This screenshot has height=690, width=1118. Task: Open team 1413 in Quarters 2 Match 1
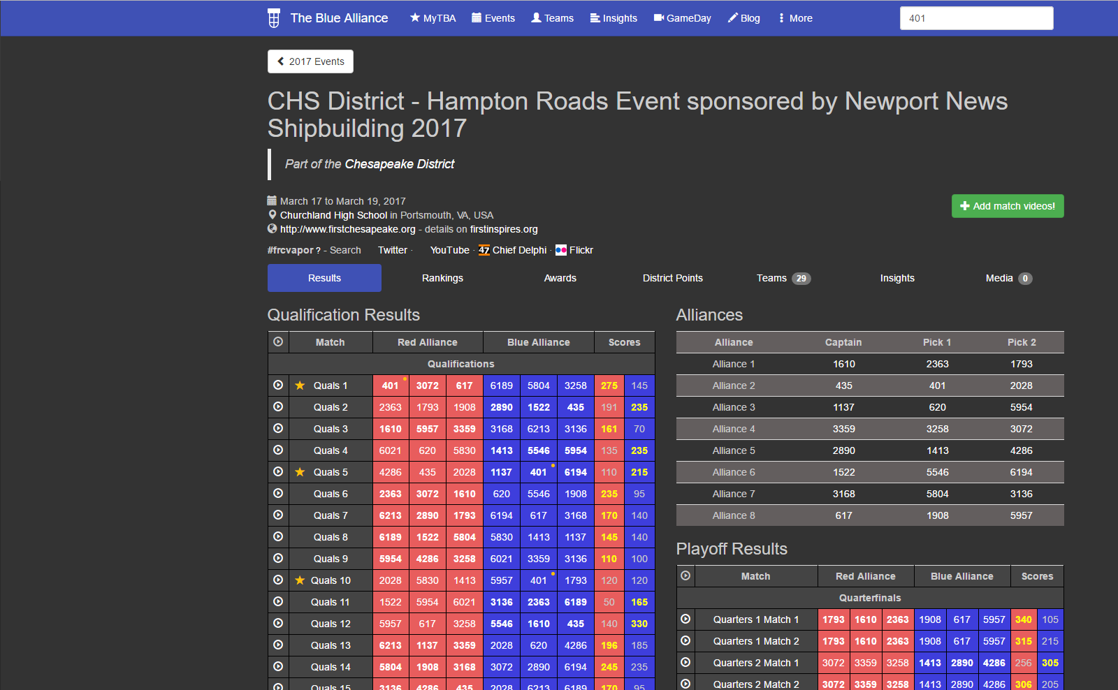930,663
